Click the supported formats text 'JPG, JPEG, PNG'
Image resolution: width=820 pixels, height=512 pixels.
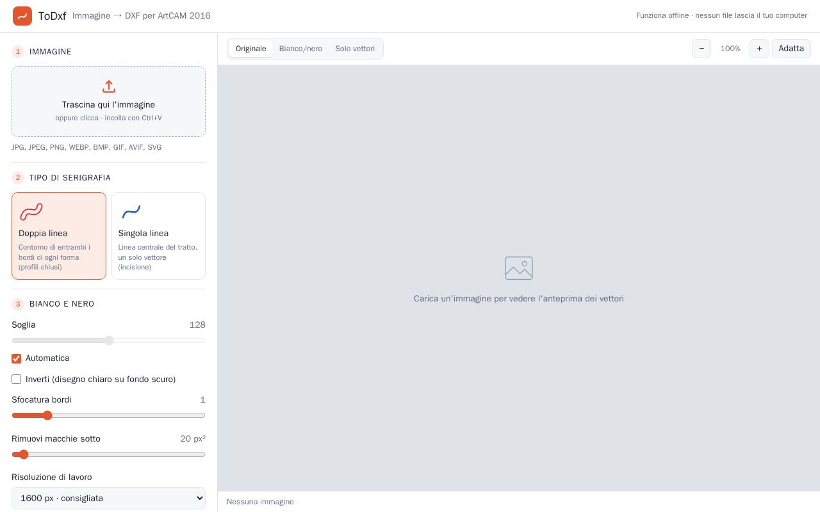coord(86,147)
